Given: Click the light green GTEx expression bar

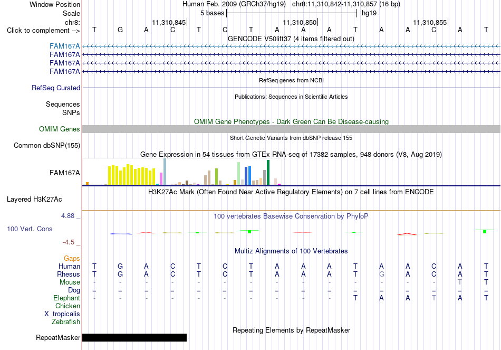Looking at the screenshot, I should pyautogui.click(x=239, y=173).
